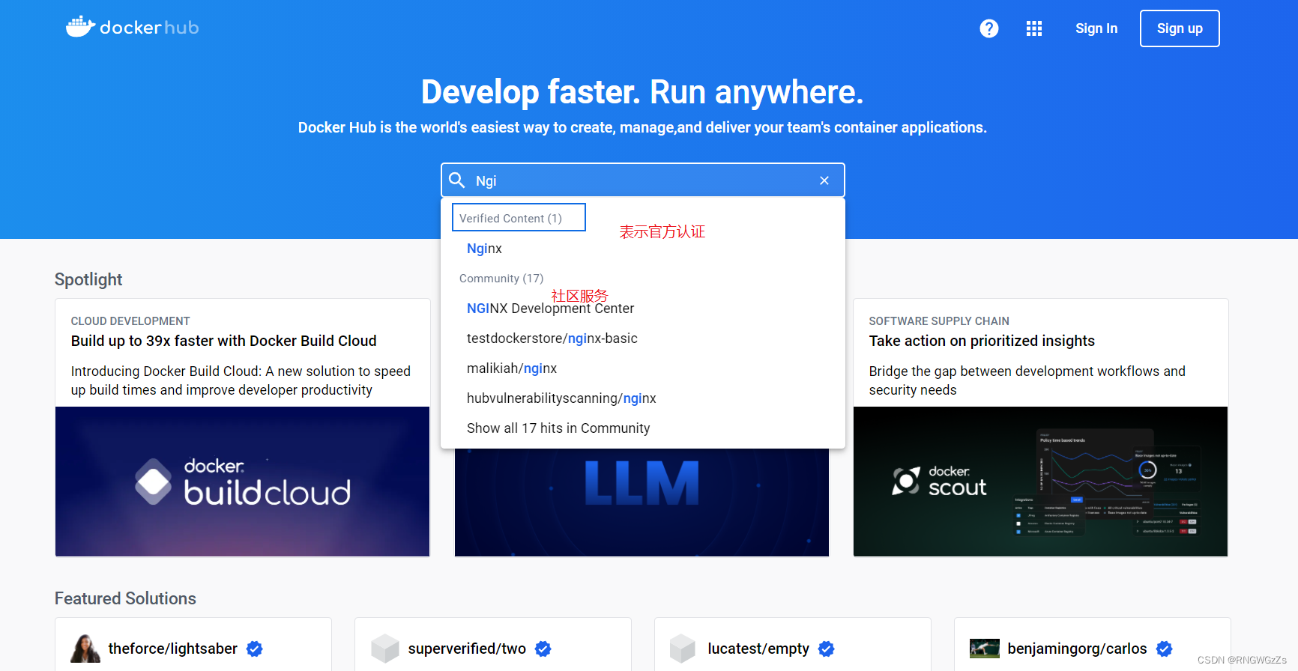Open the Docker Scout banner image
This screenshot has height=671, width=1298.
tap(1040, 482)
